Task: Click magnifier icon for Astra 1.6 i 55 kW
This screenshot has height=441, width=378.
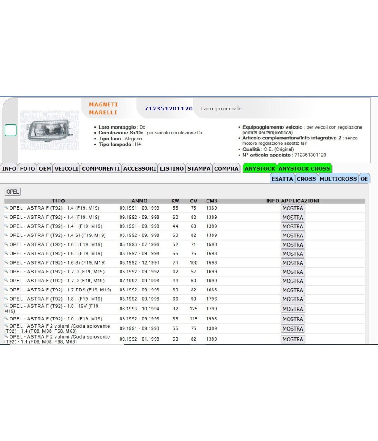Action: [x=6, y=253]
